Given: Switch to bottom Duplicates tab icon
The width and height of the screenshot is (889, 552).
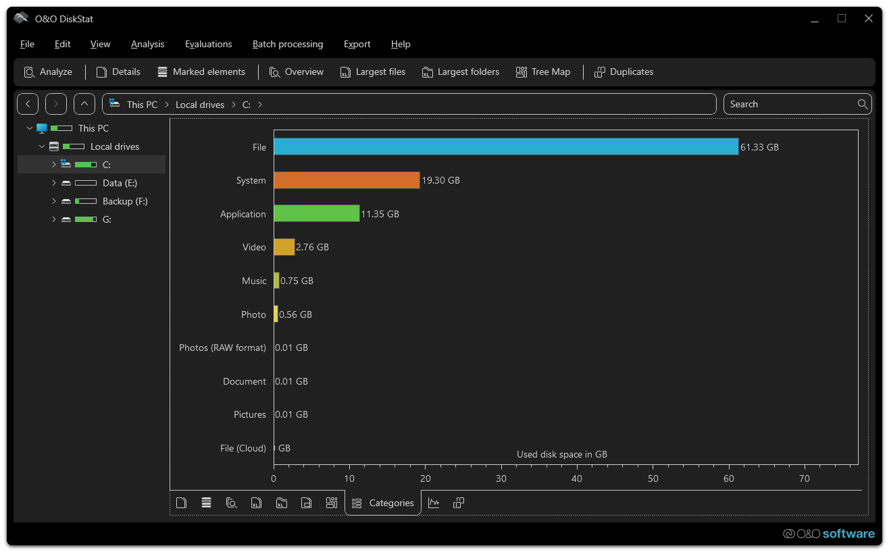Looking at the screenshot, I should pyautogui.click(x=459, y=503).
